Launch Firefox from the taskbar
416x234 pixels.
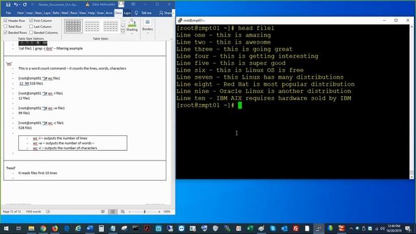[x=55, y=228]
